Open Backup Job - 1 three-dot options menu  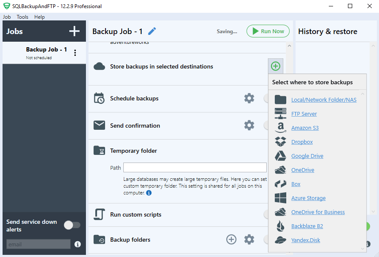(x=75, y=53)
